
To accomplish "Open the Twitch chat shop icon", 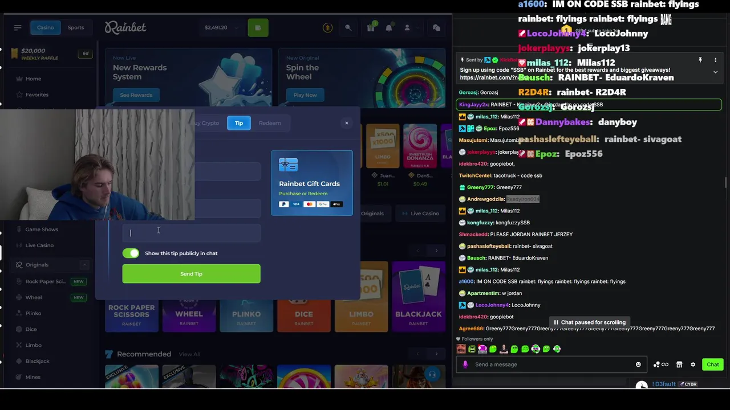I will click(x=679, y=364).
